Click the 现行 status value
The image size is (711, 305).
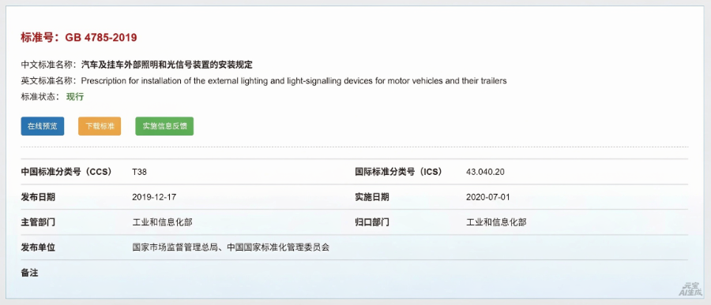click(x=75, y=97)
